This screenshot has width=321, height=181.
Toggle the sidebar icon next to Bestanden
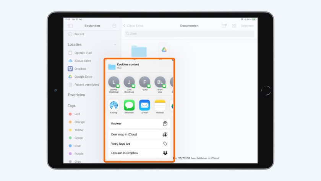point(70,26)
